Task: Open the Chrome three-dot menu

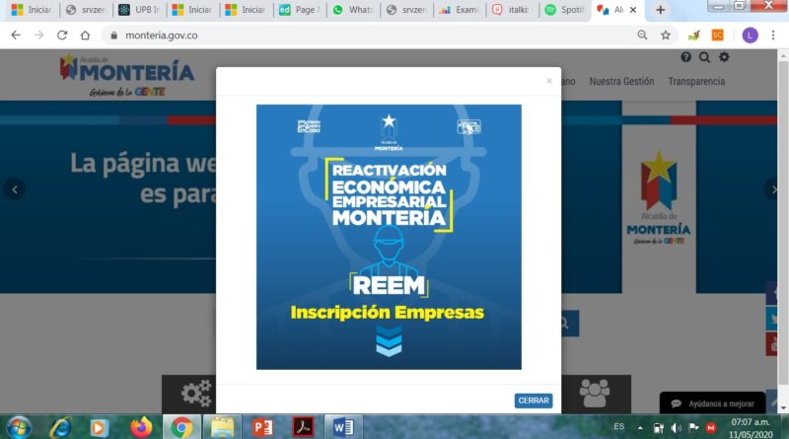Action: click(x=775, y=35)
